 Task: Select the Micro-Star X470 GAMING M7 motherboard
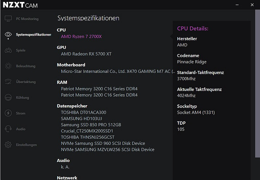(118, 71)
